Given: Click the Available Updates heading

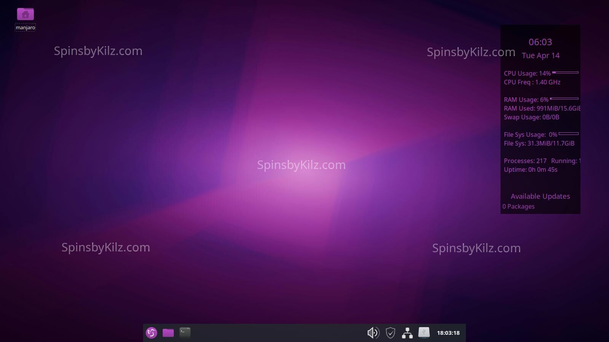Looking at the screenshot, I should tap(540, 196).
